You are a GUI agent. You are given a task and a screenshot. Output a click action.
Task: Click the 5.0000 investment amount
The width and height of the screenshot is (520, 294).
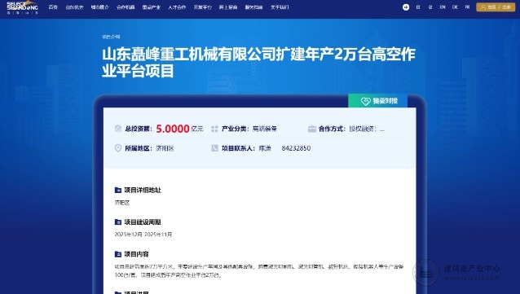click(x=173, y=129)
